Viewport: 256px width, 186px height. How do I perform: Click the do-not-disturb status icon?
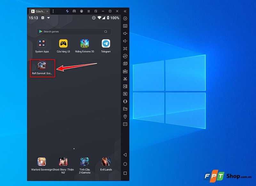pyautogui.click(x=94, y=18)
